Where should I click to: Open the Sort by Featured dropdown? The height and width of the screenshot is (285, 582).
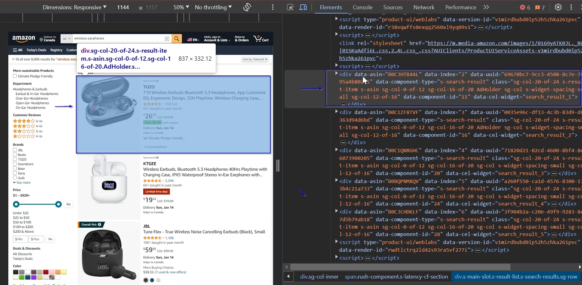(x=255, y=59)
